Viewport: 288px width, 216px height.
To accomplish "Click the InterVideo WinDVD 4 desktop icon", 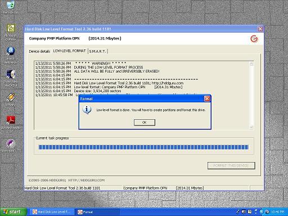I will 11,78.
